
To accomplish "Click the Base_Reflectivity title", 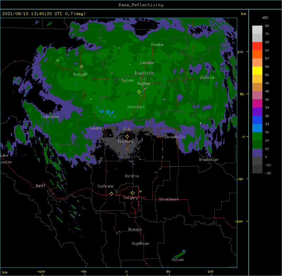I will pos(141,5).
